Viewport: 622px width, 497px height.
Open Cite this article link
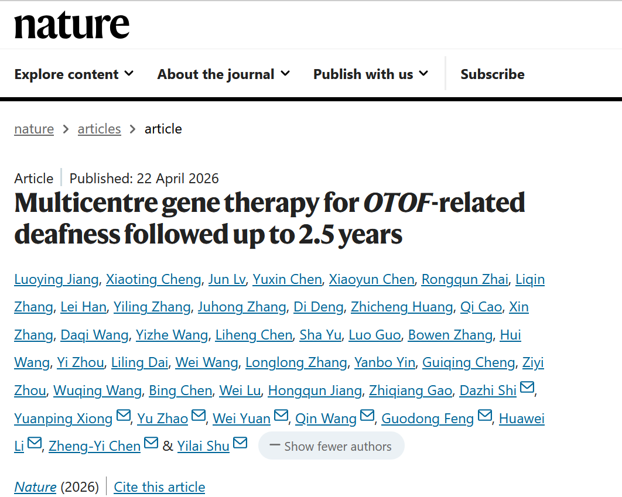point(159,487)
